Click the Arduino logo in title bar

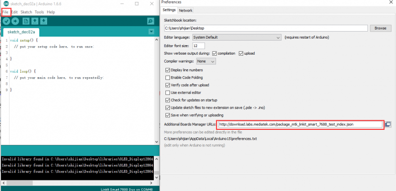coord(6,4)
